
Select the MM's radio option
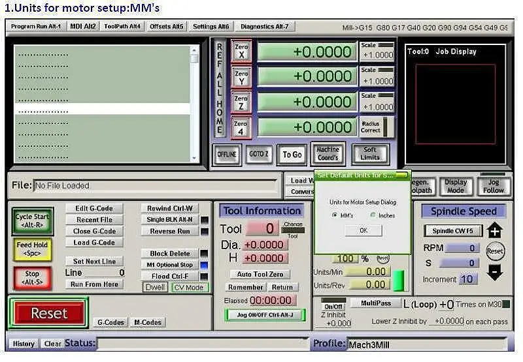[334, 215]
